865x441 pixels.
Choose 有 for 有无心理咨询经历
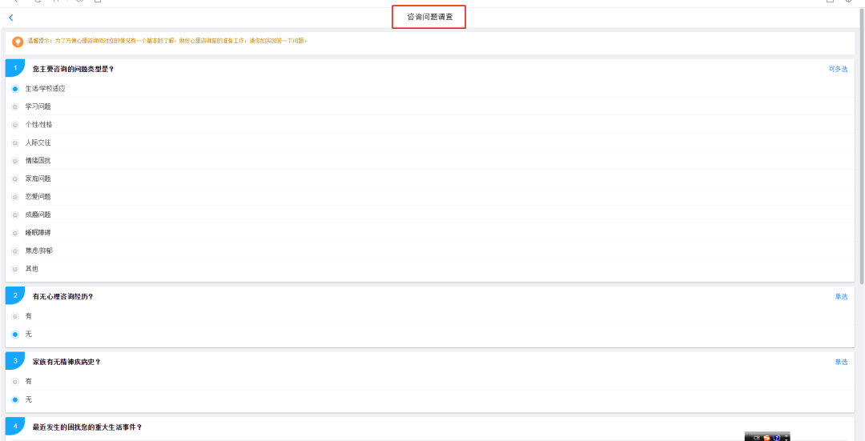pos(15,316)
